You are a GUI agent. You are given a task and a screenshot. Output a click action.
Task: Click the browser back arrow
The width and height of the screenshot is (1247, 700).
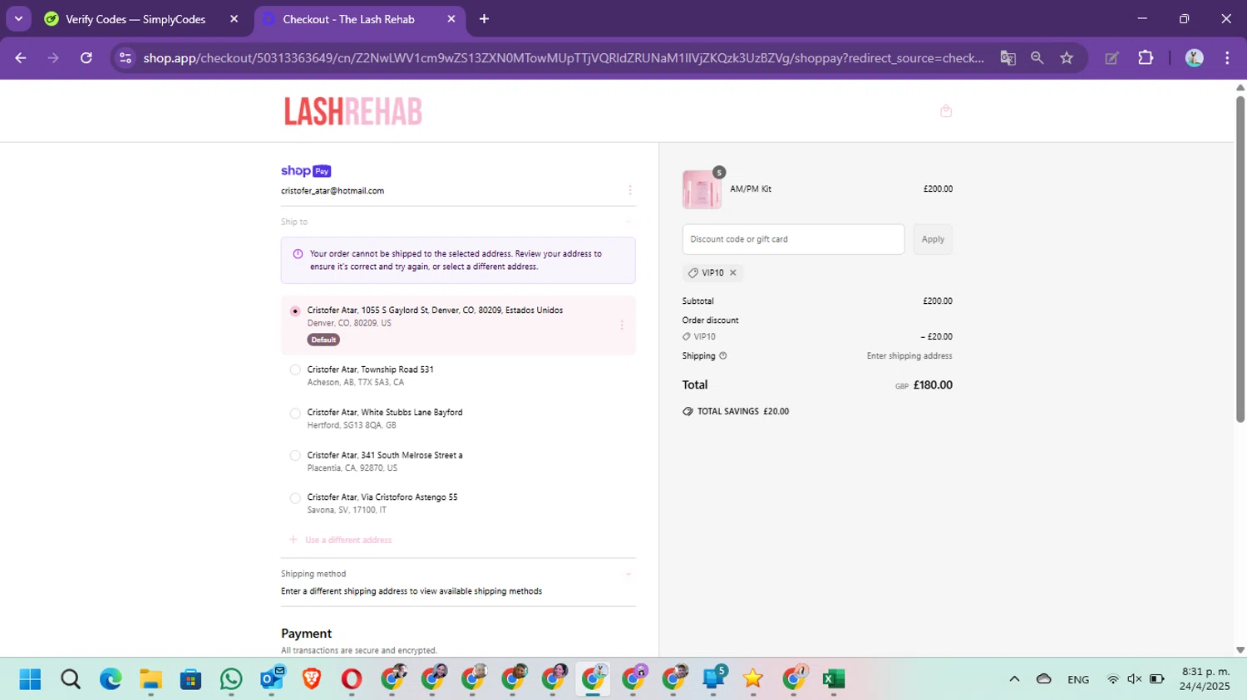tap(21, 58)
